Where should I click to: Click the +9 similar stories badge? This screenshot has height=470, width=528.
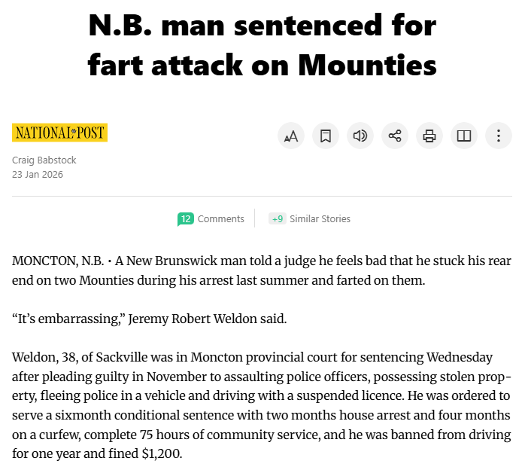[277, 219]
